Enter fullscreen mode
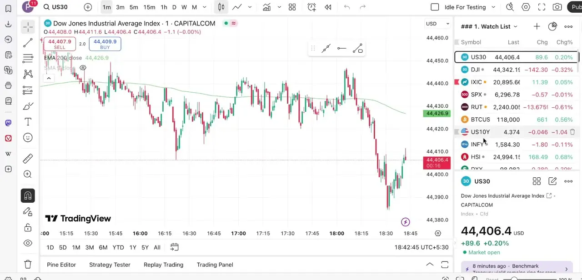This screenshot has height=280, width=582. (x=542, y=7)
